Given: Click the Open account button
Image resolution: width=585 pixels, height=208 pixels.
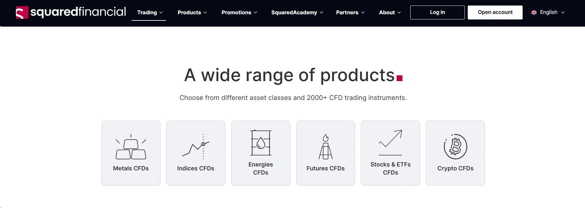Looking at the screenshot, I should point(495,12).
